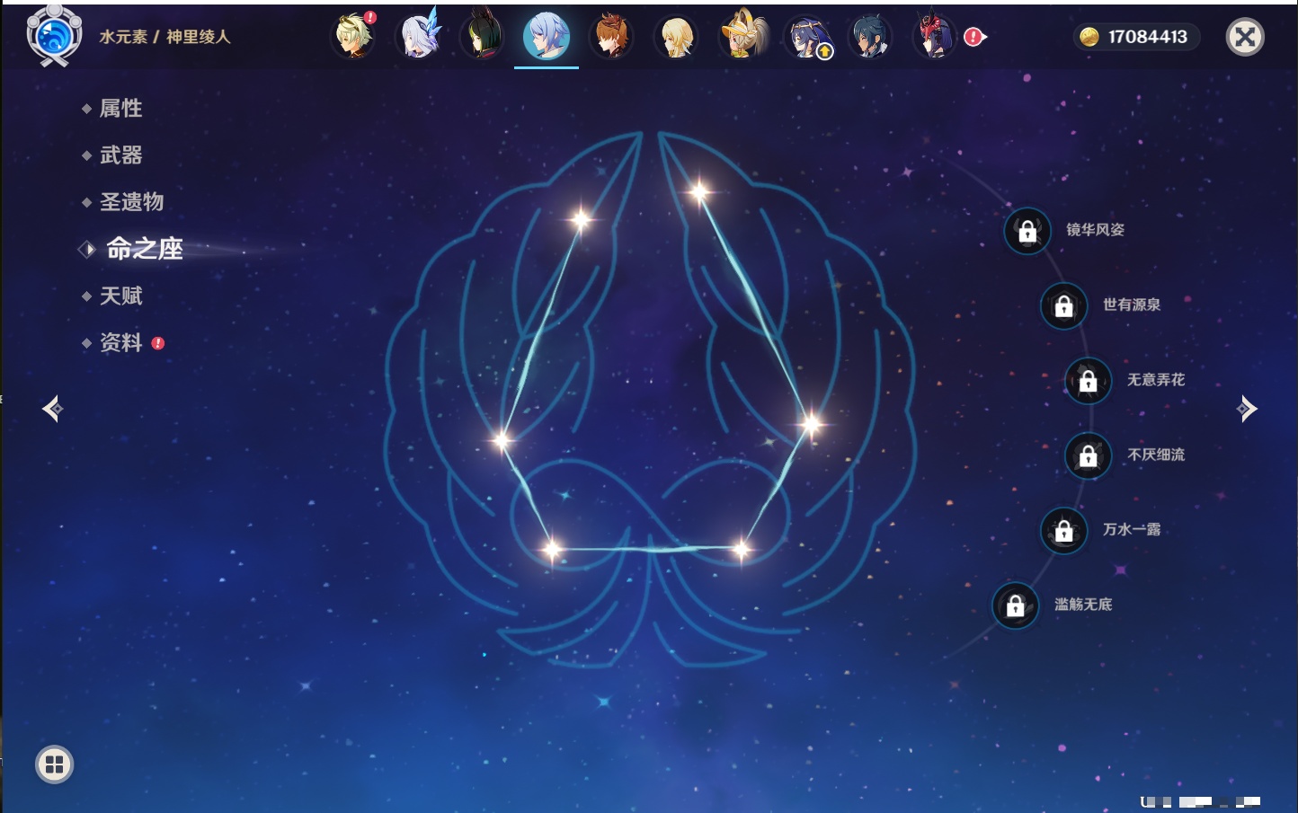Select the dark teal-haired character avatar
The width and height of the screenshot is (1298, 813).
870,36
